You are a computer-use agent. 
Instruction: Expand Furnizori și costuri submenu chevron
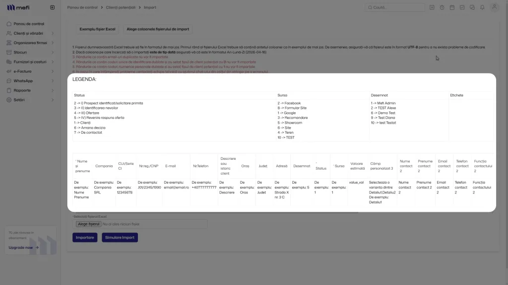(53, 62)
